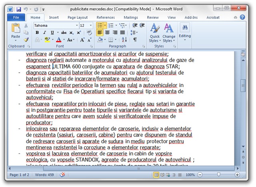The height and width of the screenshot is (187, 256).
Task: Apply the red font color
Action: point(59,40)
